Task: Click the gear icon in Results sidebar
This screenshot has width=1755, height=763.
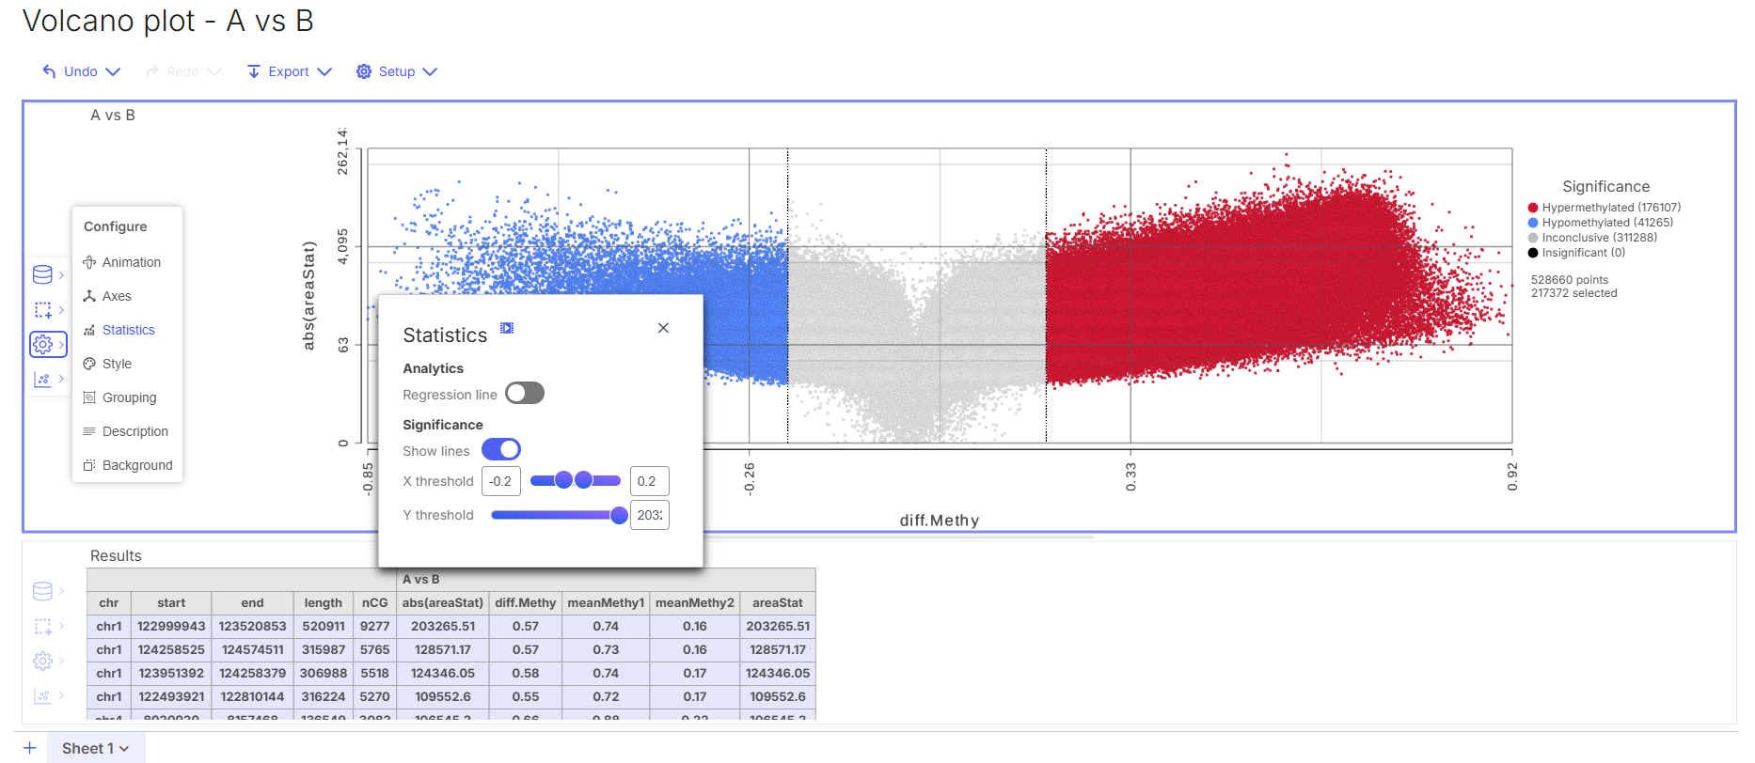Action: (x=42, y=662)
